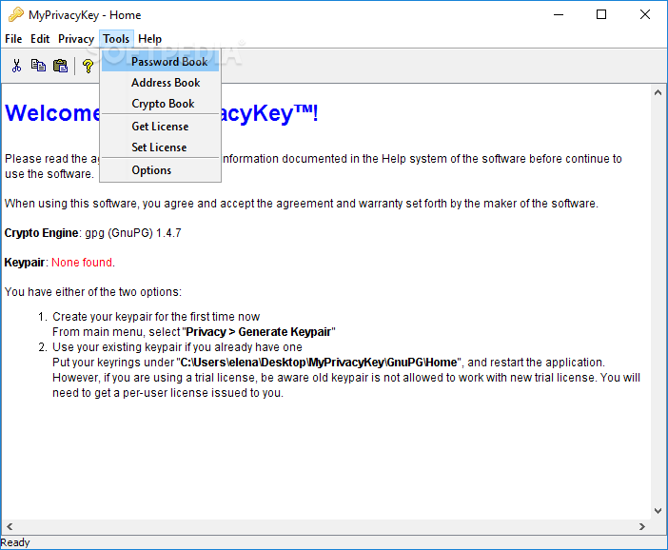Click the red "None found" keypair text
668x550 pixels.
(82, 263)
